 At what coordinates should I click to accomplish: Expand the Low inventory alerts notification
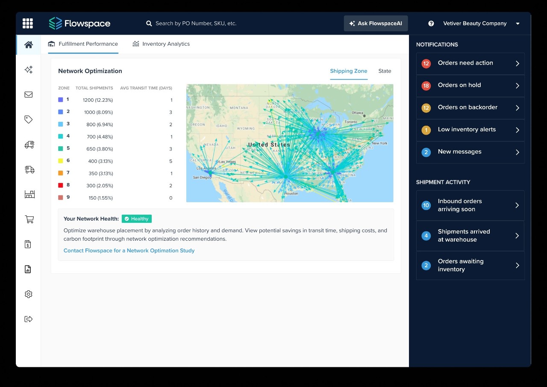coord(470,130)
